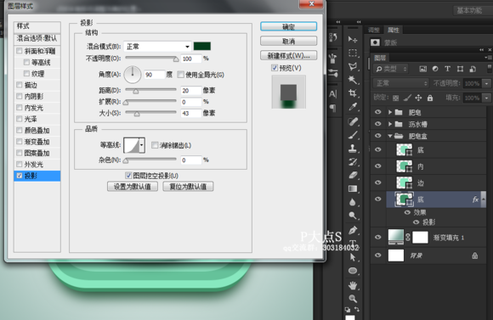Select the Pen tool
The image size is (493, 320).
353,230
